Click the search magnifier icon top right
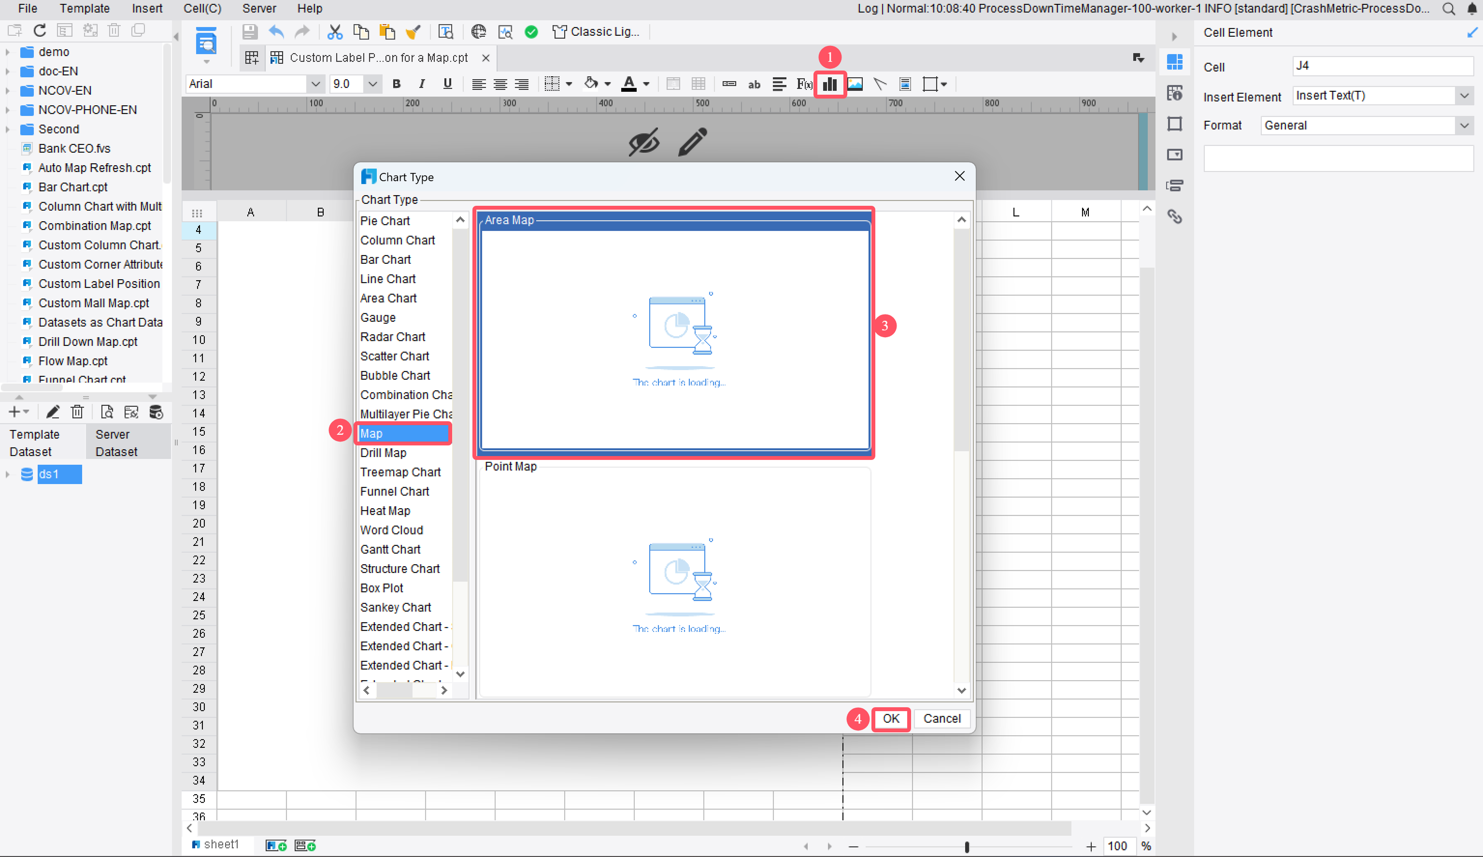 point(1449,9)
